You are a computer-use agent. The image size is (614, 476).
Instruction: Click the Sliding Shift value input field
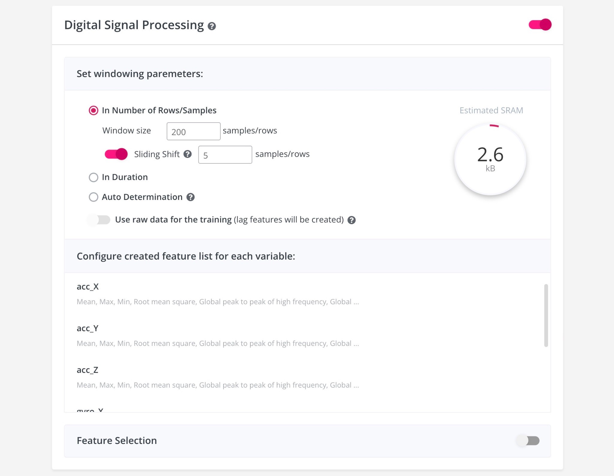tap(225, 155)
